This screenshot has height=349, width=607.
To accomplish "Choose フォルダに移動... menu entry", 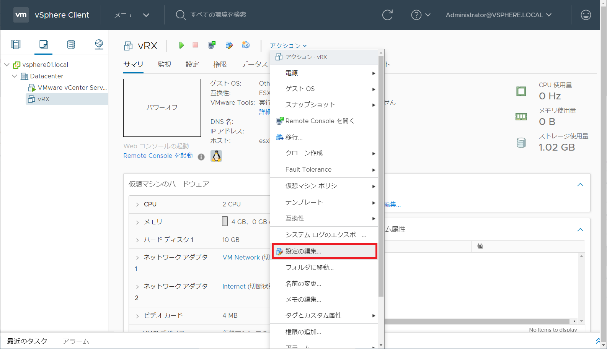I will 324,268.
